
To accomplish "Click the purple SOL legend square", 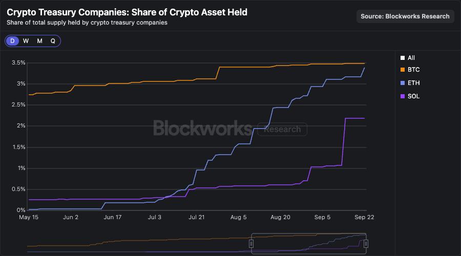I will pos(403,96).
